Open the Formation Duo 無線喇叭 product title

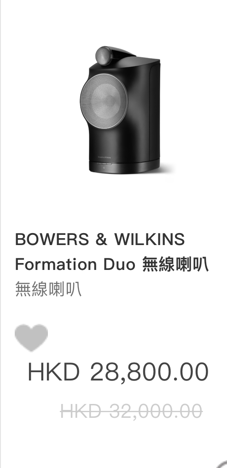[112, 264]
